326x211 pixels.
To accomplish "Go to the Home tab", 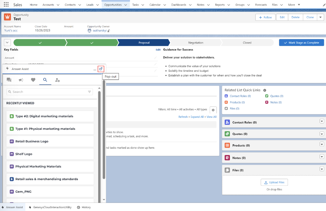I will coord(33,5).
